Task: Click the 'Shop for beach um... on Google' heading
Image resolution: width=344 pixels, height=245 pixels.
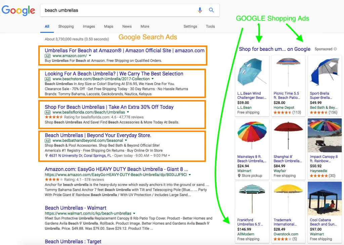Action: click(x=274, y=49)
